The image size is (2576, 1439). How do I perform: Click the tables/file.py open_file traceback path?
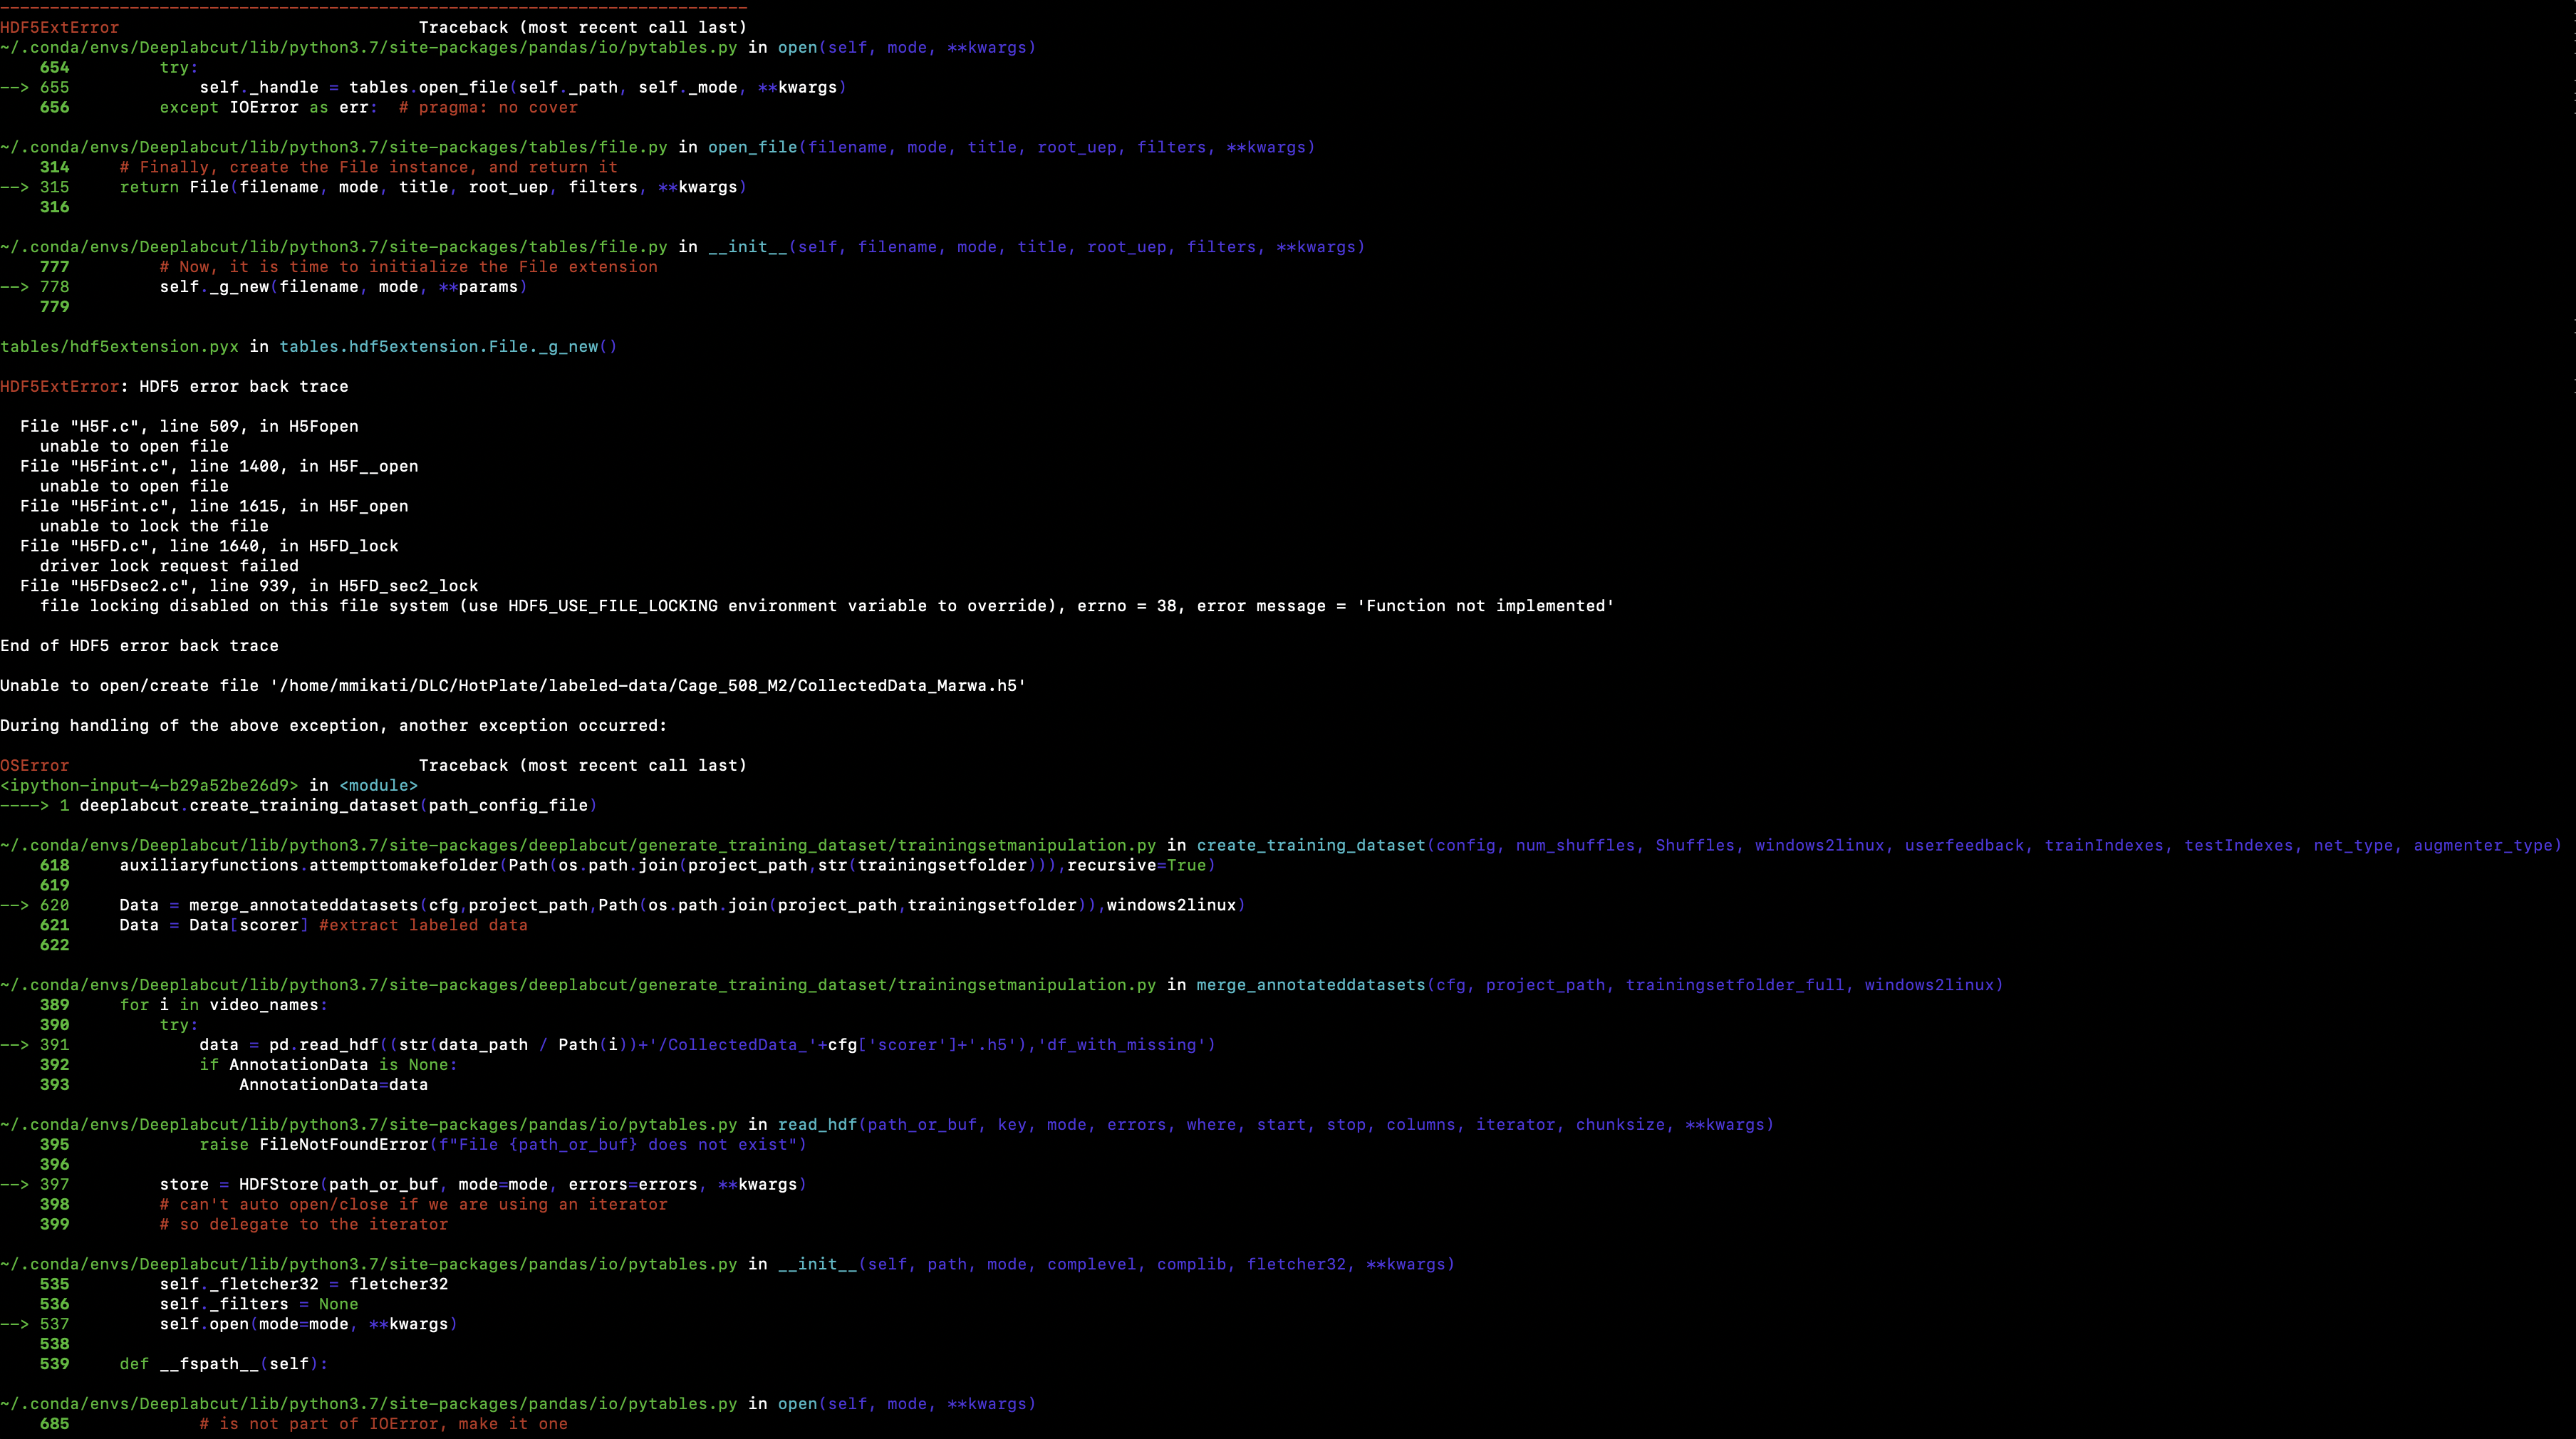(335, 147)
